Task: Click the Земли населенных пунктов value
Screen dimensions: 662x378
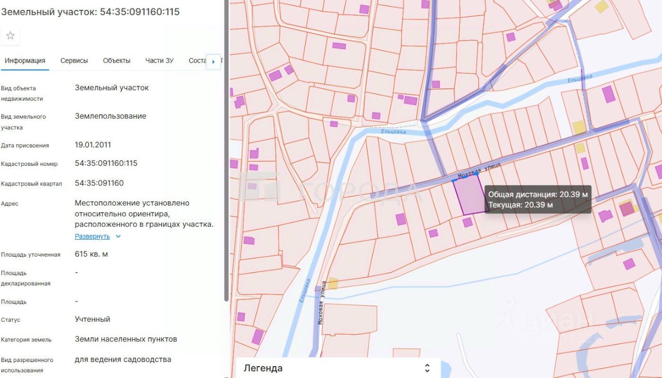Action: (x=126, y=339)
